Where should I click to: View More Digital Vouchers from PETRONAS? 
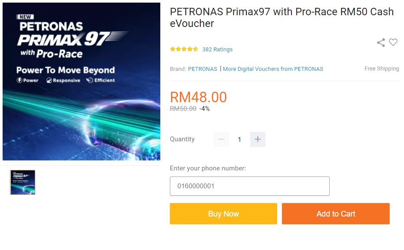tap(273, 69)
